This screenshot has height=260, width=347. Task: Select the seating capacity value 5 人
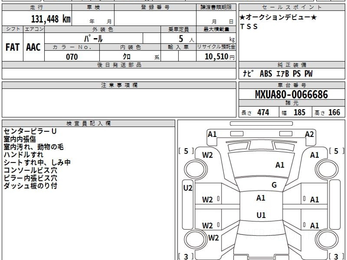point(186,38)
